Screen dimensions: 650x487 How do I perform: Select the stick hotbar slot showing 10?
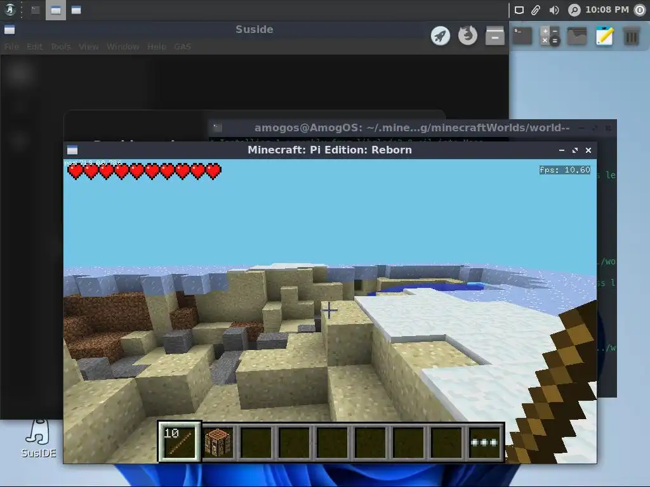179,441
